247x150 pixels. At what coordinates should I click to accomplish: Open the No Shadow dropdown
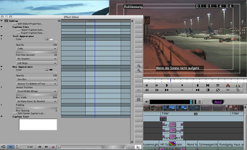(36, 59)
